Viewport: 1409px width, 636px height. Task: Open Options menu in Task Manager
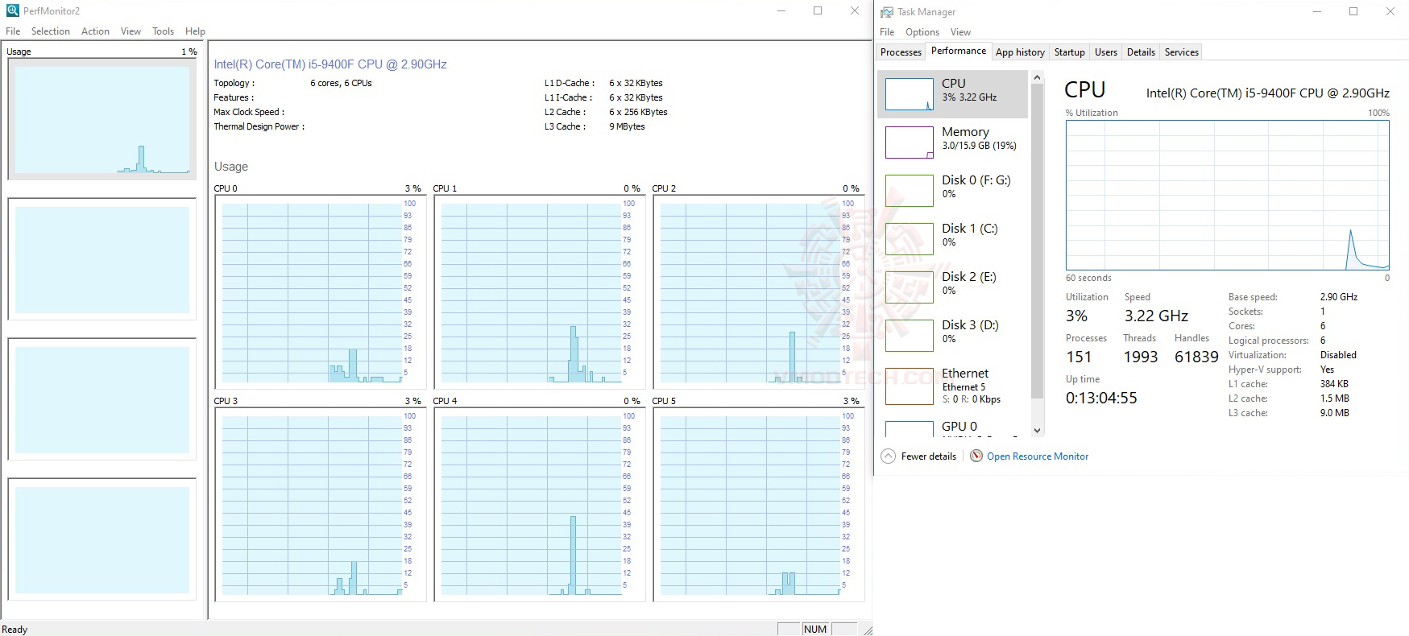[922, 32]
